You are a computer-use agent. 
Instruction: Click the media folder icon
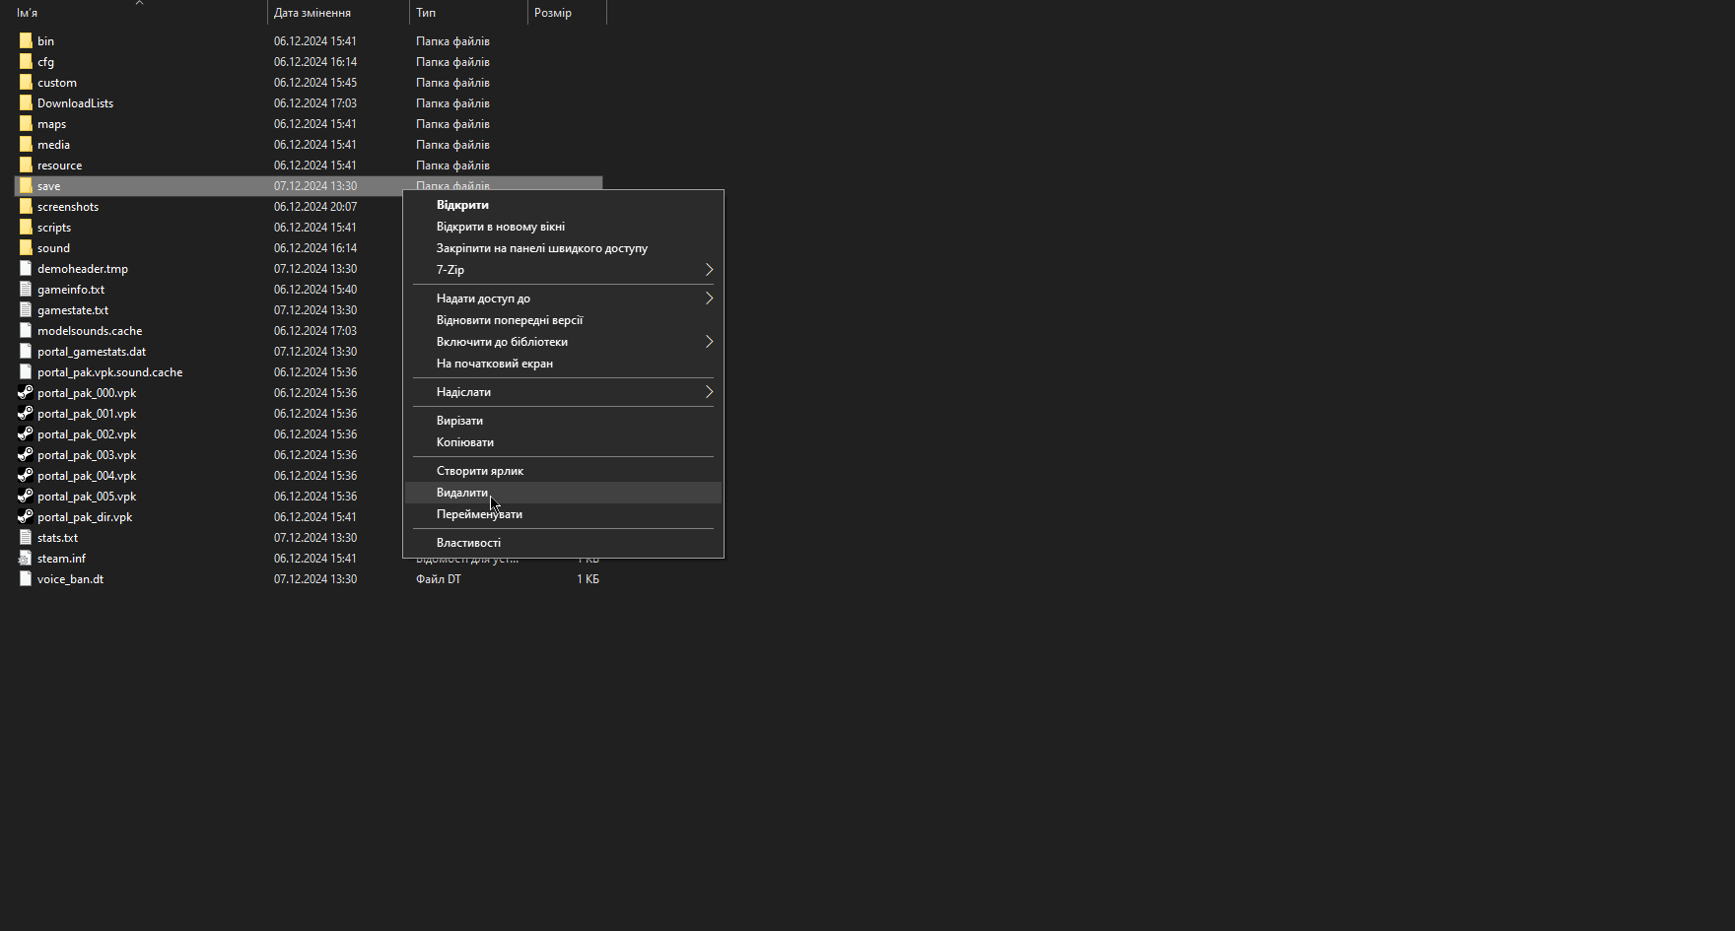pos(26,145)
